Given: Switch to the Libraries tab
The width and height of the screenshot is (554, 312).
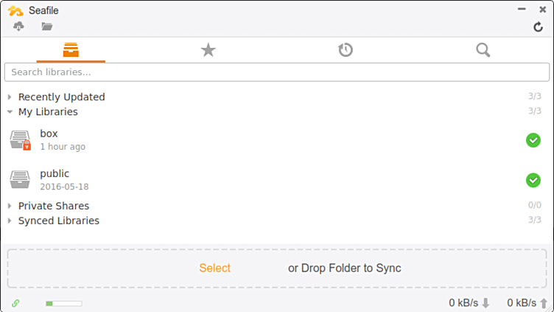Looking at the screenshot, I should 71,50.
